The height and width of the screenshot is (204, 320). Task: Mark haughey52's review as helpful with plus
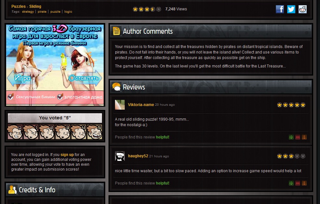tap(291, 183)
